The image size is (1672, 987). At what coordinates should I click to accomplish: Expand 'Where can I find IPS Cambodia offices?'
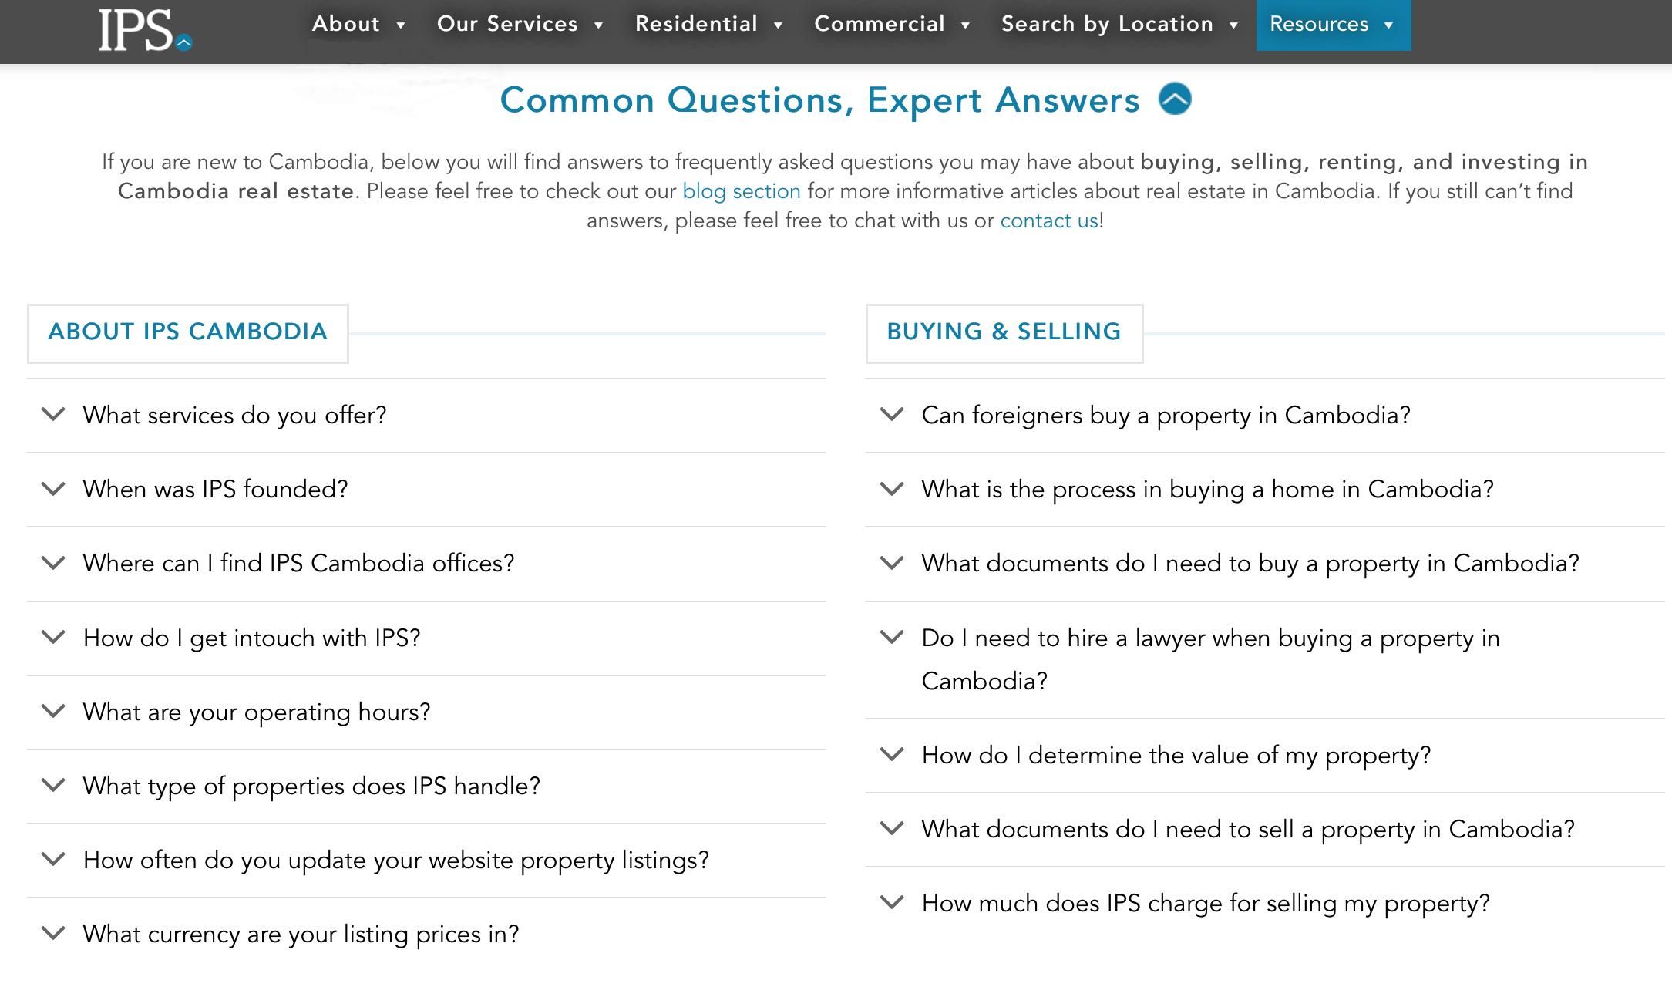(x=298, y=564)
